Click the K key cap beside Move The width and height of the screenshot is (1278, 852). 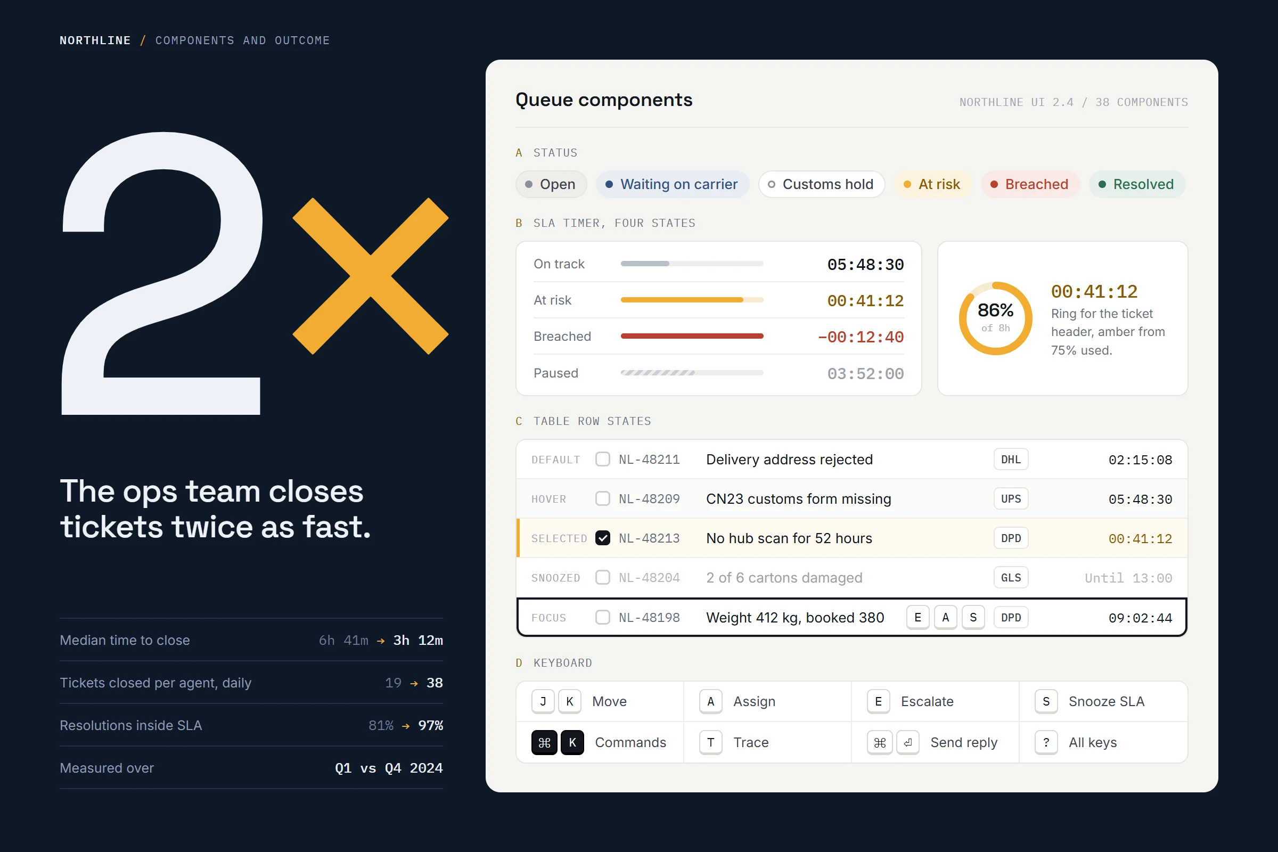coord(569,701)
